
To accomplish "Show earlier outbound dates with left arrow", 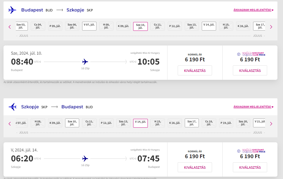I will (10, 27).
